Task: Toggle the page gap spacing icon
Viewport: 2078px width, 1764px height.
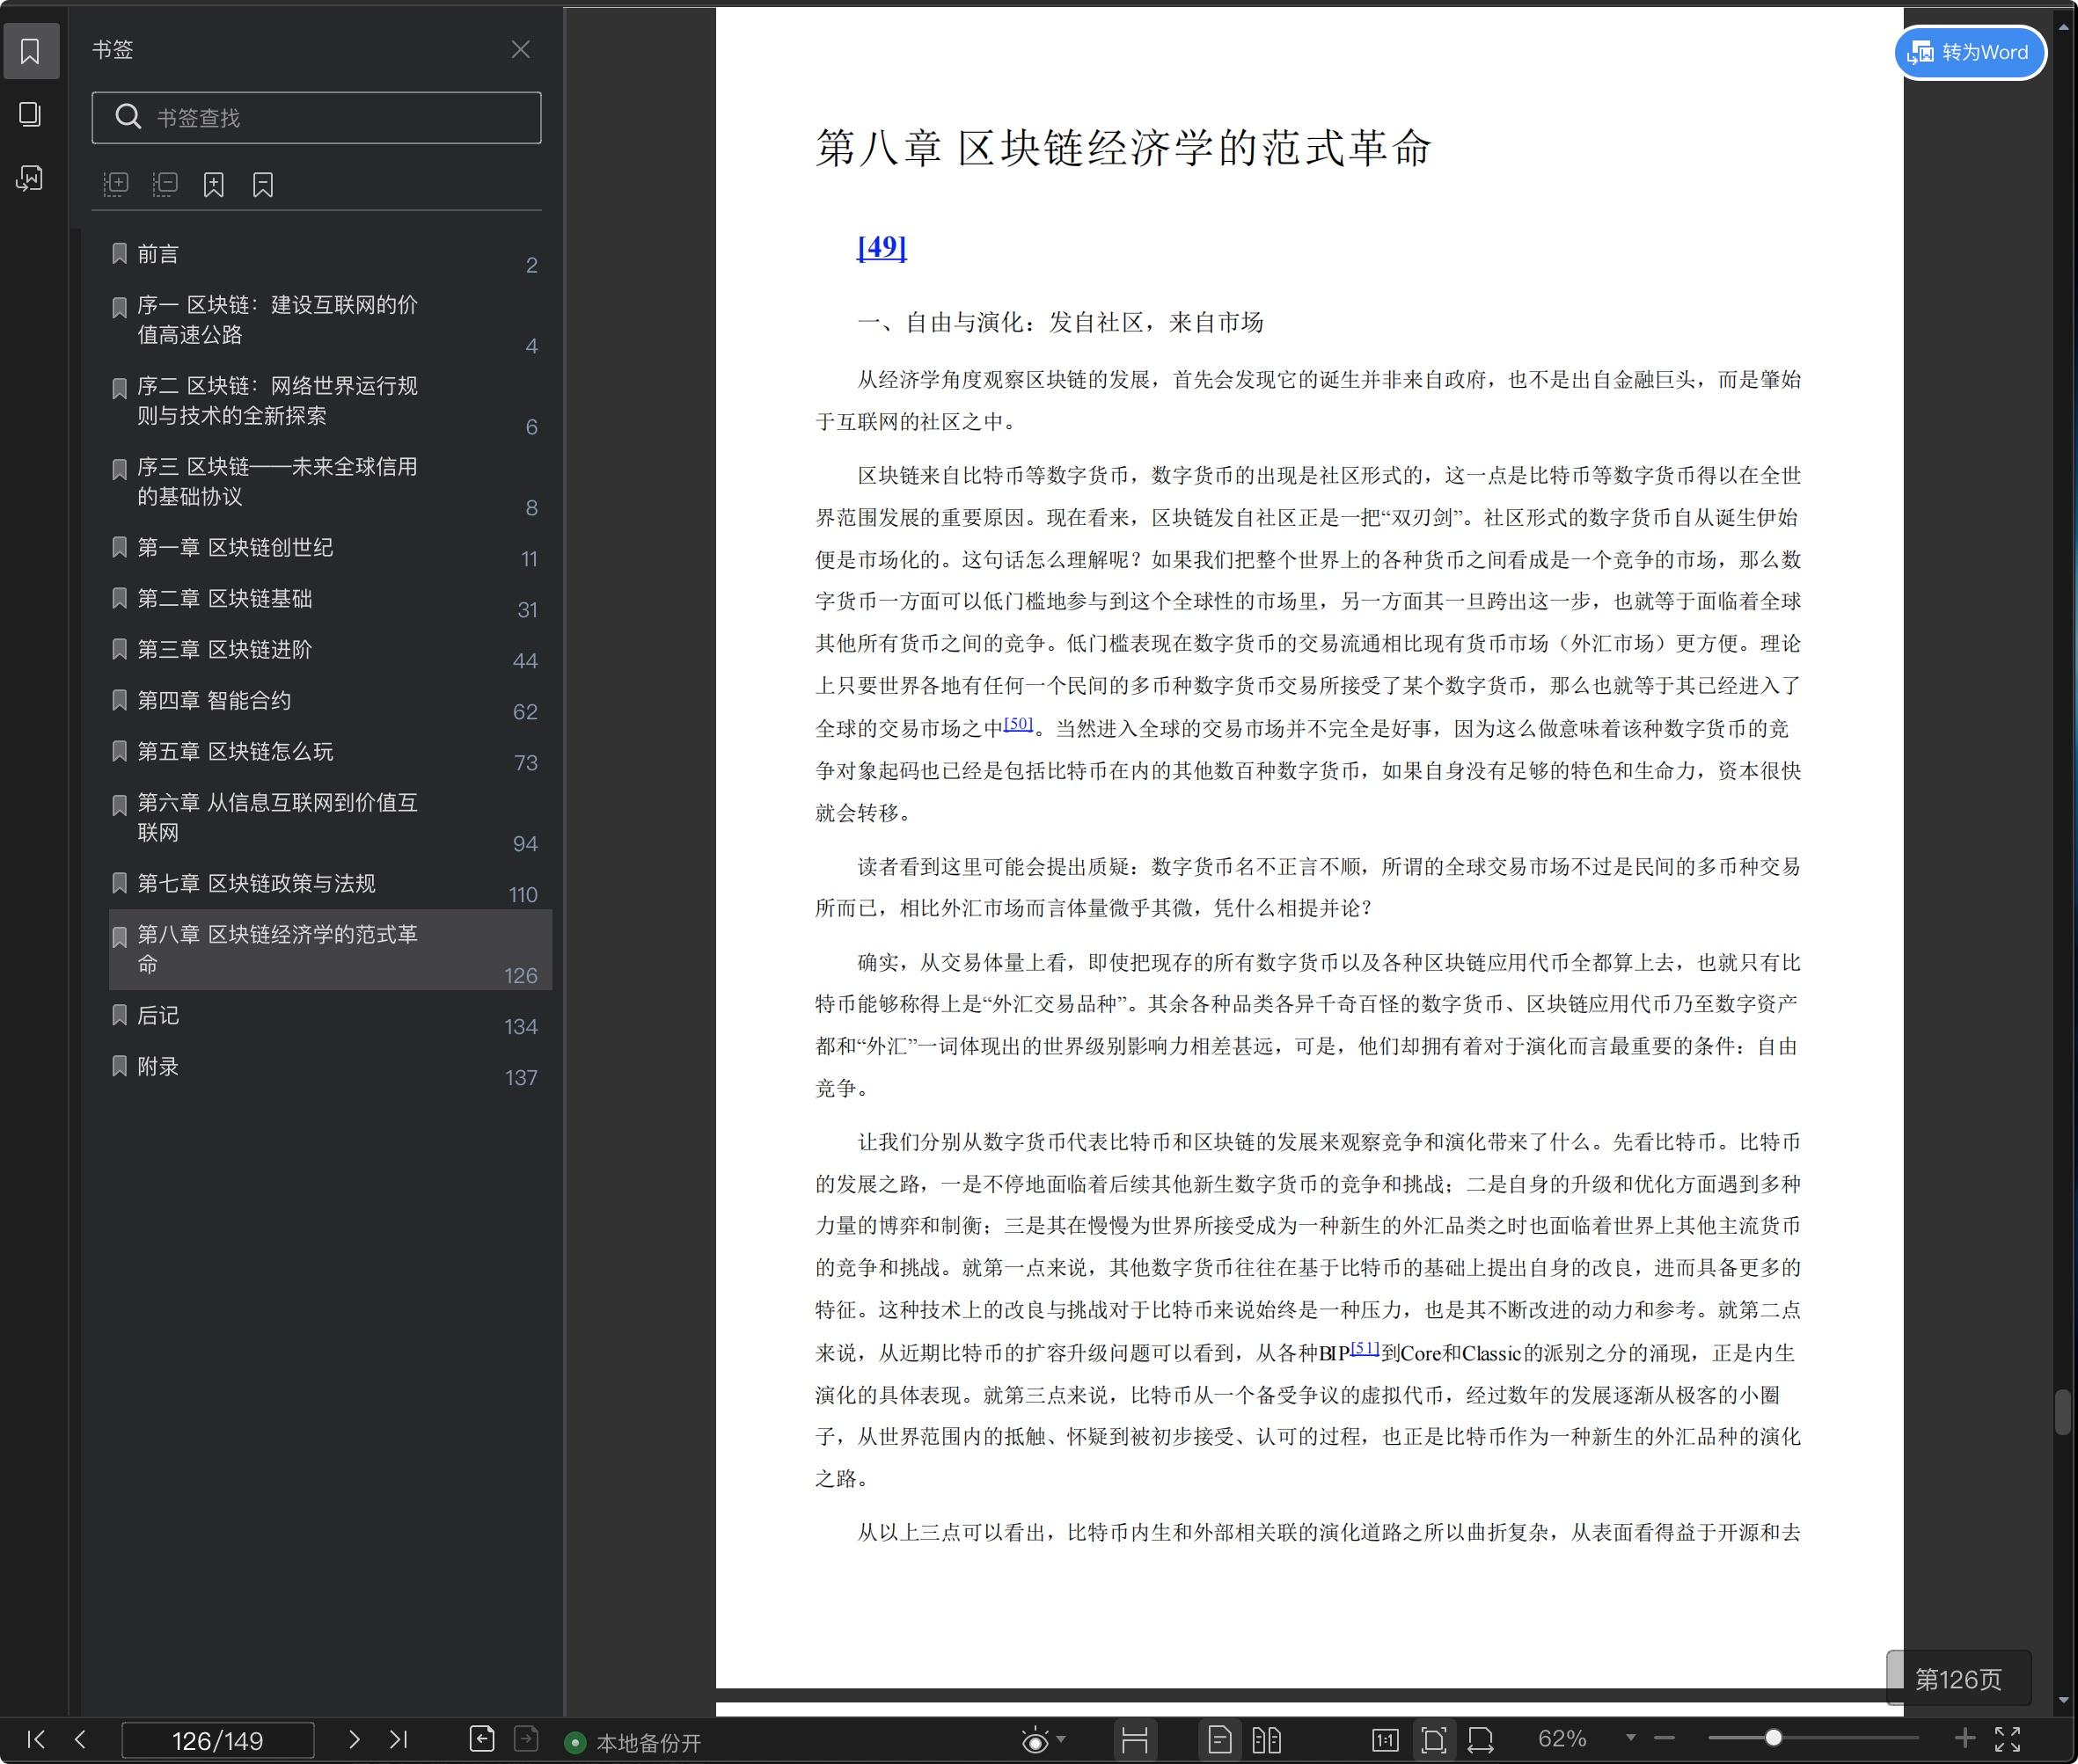Action: tap(1135, 1740)
